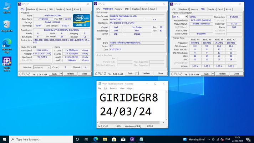Open SPD tab in middle CPU-Z window
Screen dimensions: 254x143
[127, 9]
